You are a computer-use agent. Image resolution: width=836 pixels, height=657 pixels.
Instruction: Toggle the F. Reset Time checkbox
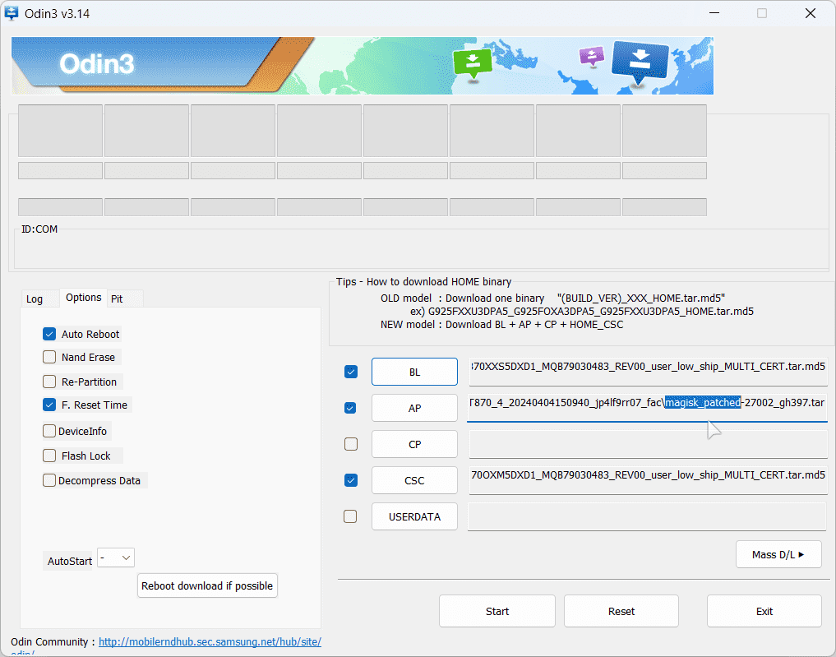(x=49, y=405)
